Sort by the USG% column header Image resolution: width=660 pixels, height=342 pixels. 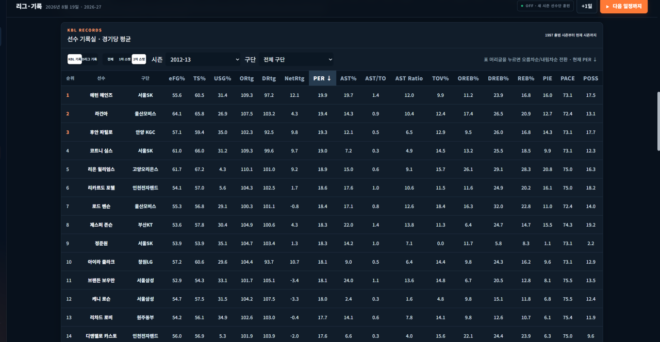point(223,78)
